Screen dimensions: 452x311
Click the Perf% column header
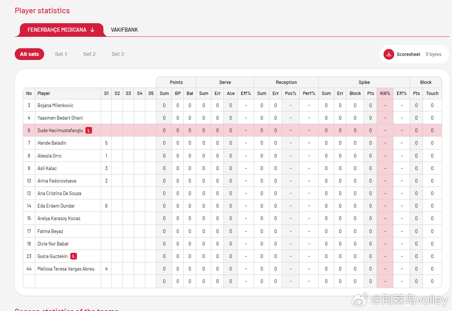pyautogui.click(x=309, y=93)
